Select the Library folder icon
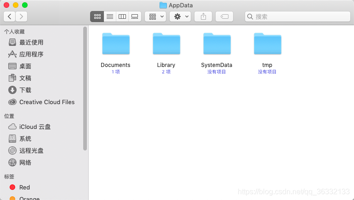The image size is (354, 200). (x=166, y=44)
